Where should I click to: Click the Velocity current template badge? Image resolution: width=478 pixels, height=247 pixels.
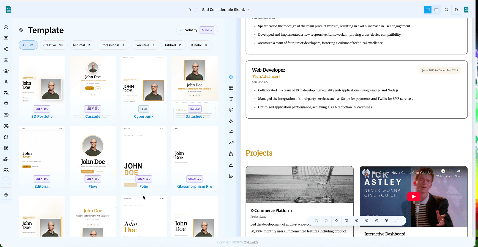click(x=197, y=30)
